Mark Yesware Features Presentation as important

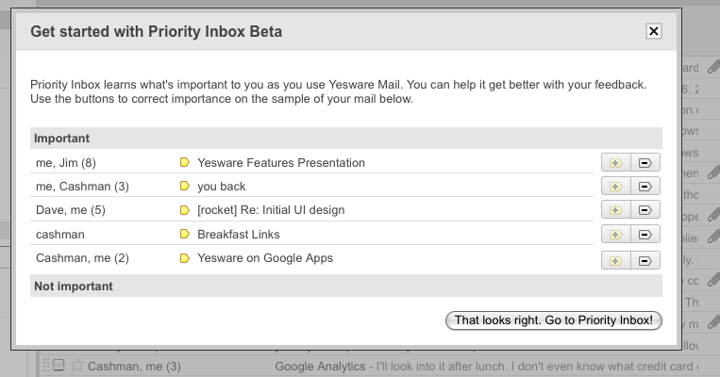[x=616, y=163]
